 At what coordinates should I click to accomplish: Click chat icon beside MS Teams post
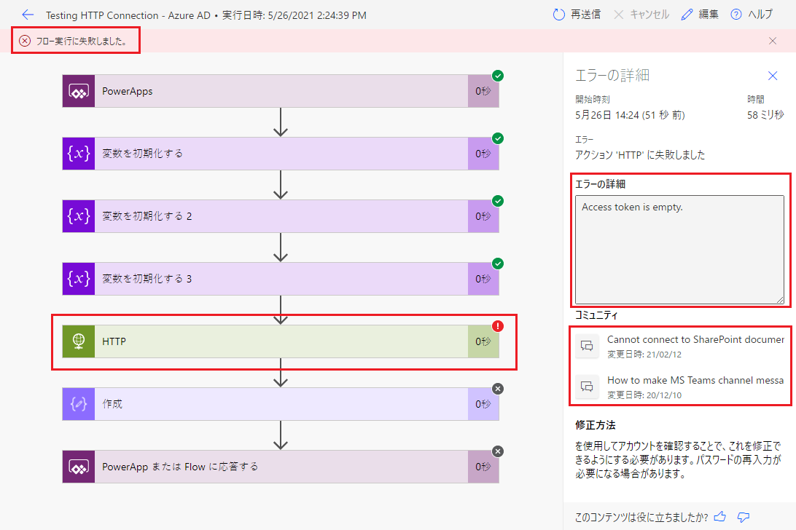[x=587, y=387]
